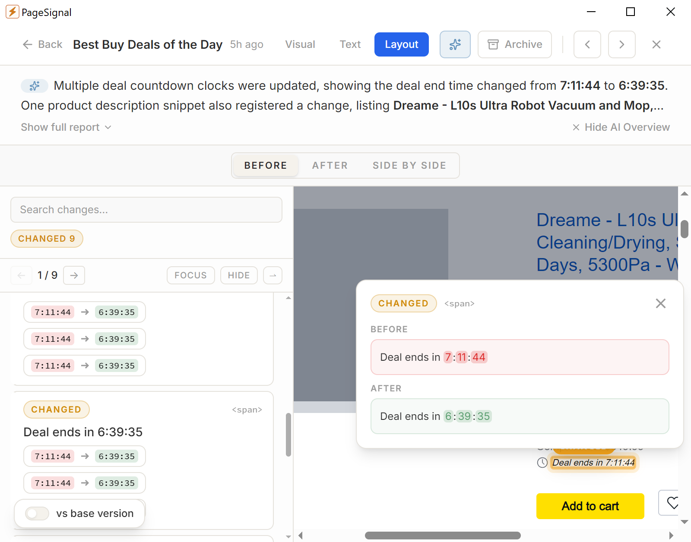Expand Show full report
691x542 pixels.
(x=66, y=127)
